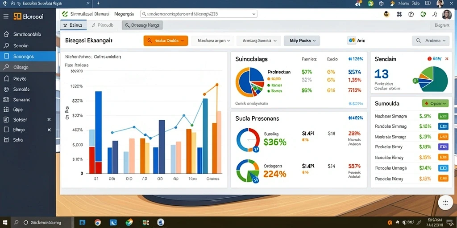Image resolution: width=457 pixels, height=228 pixels.
Task: Open the Andena search dropdown
Action: (x=433, y=41)
